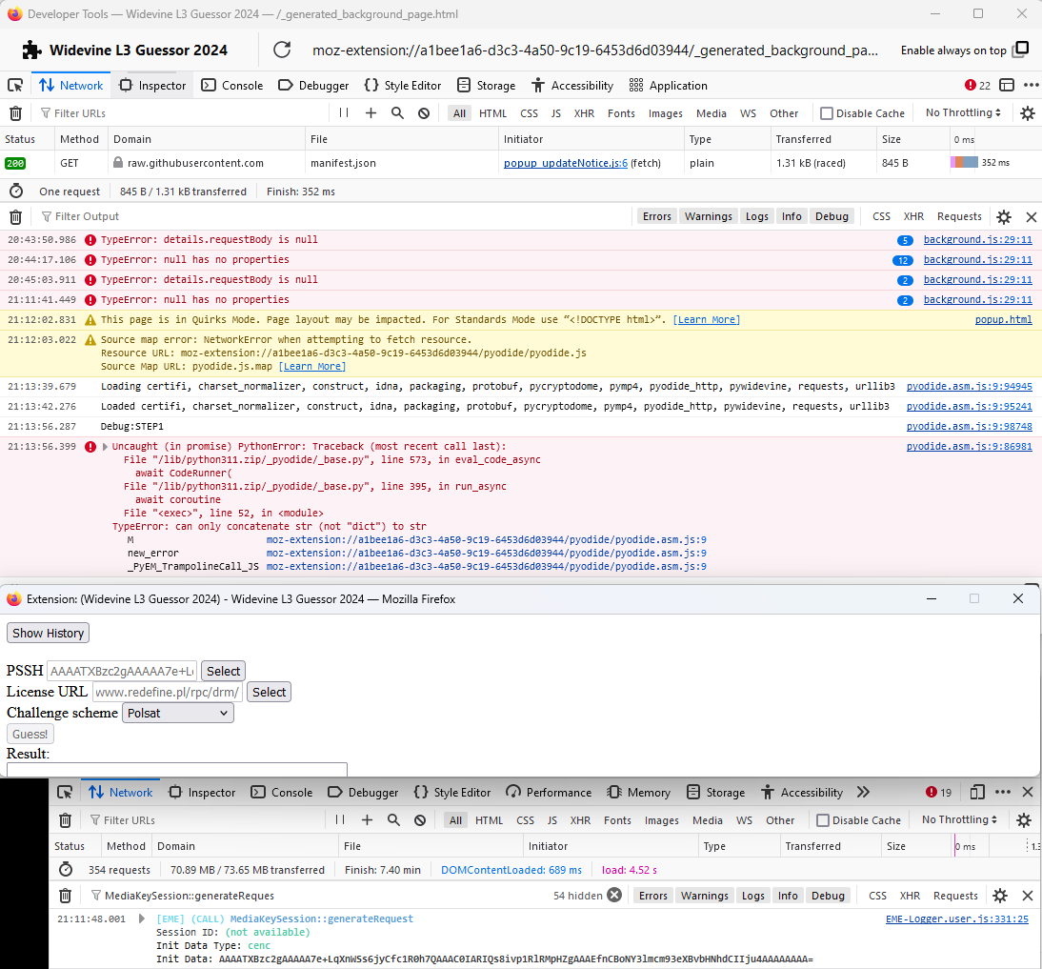Open network settings gear in top devtools
This screenshot has height=969, width=1042.
1028,113
